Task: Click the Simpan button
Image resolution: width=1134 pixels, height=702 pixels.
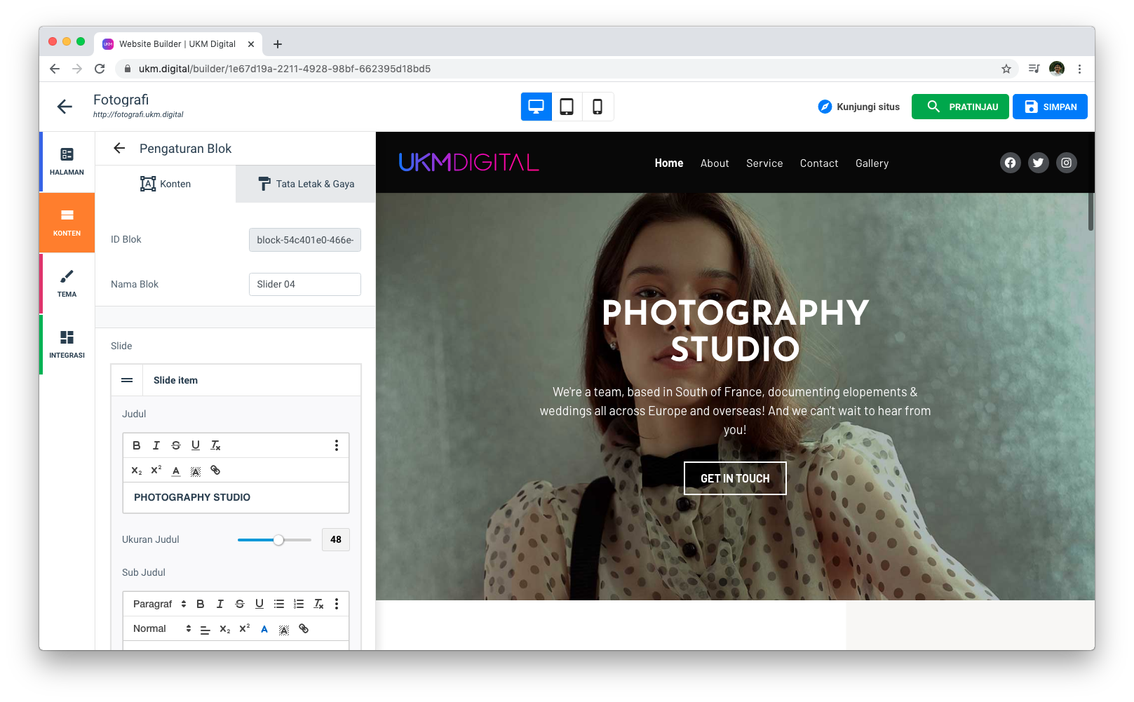Action: [1050, 107]
